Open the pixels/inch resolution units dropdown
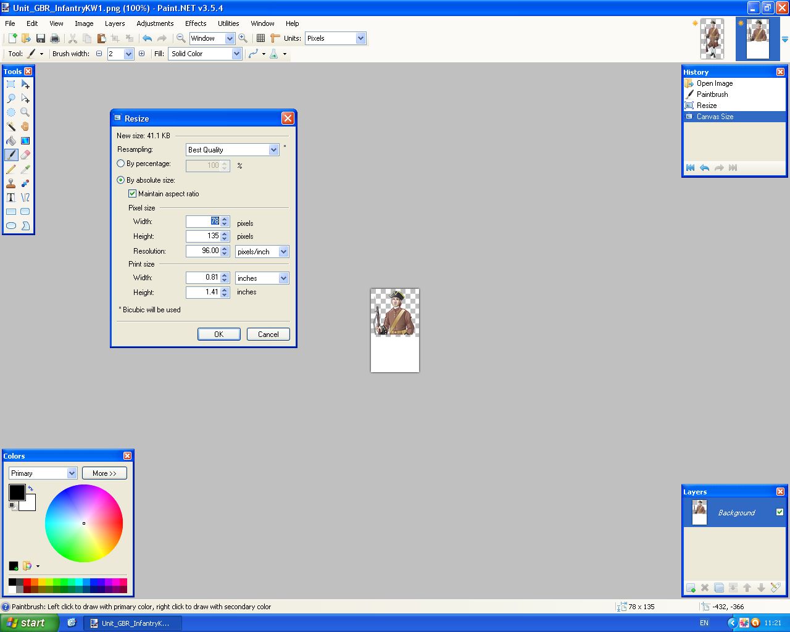 pyautogui.click(x=283, y=252)
